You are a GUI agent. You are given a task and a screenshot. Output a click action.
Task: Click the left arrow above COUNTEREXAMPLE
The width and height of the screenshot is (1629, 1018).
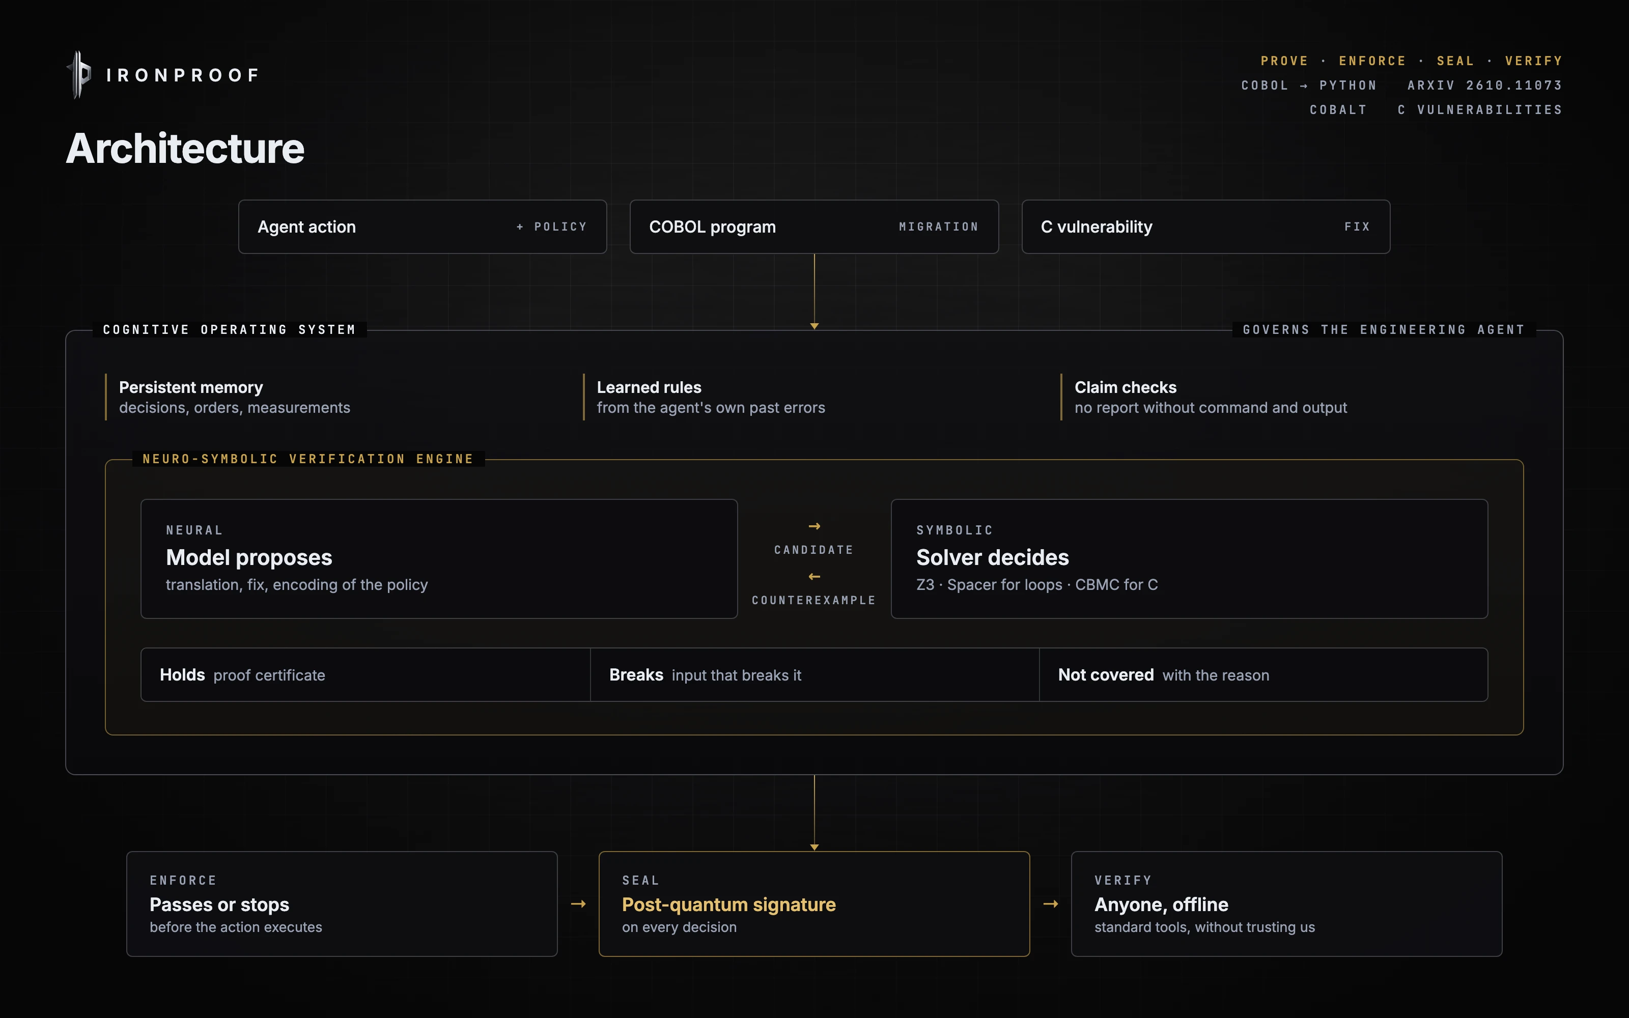(x=814, y=577)
